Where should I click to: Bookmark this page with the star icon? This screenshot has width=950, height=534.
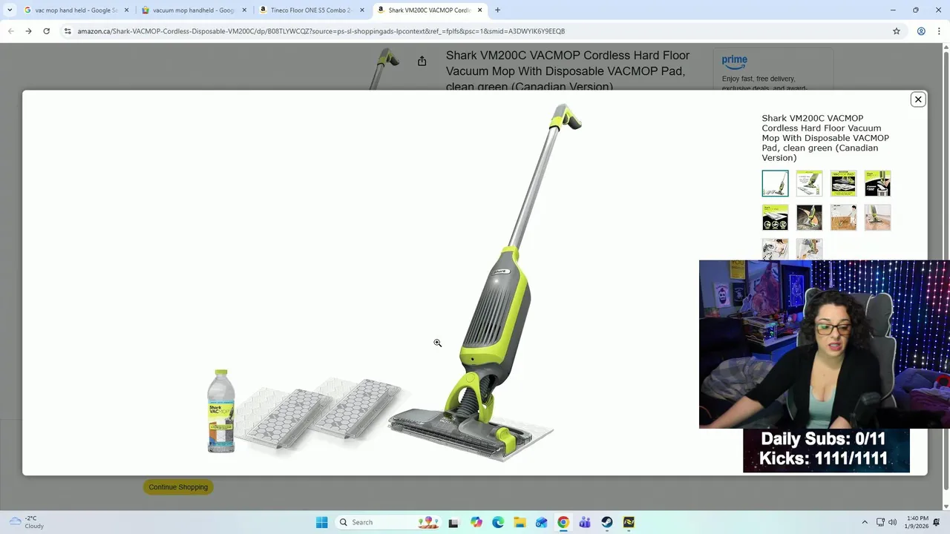(x=897, y=31)
